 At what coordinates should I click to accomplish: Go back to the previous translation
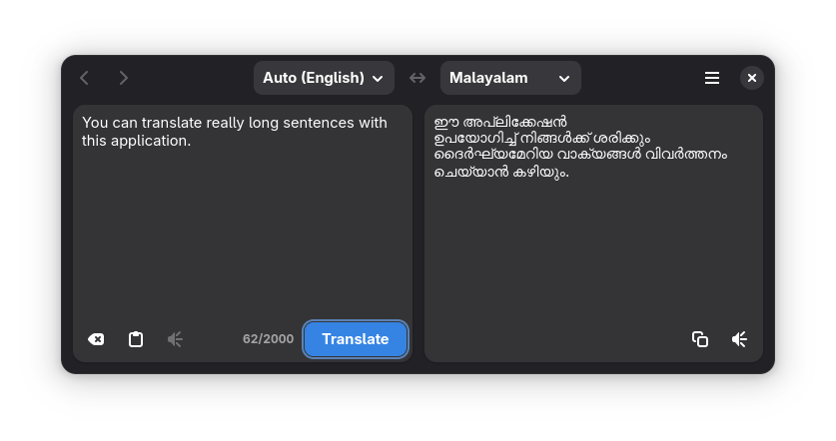tap(84, 78)
